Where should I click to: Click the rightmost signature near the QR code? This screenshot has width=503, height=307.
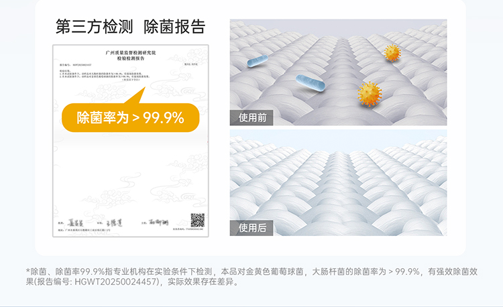tap(158, 222)
